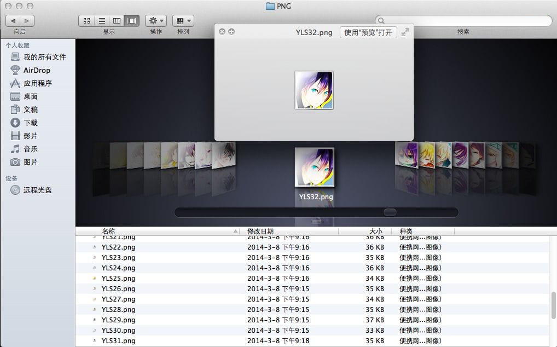This screenshot has width=557, height=347.
Task: Open the action gear menu
Action: (x=156, y=21)
